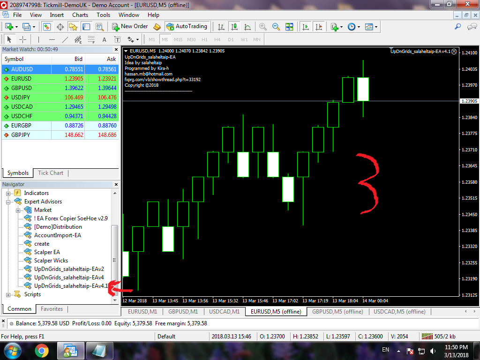Toggle AutoTrading on or off
Screen dimensions: 480x360
tap(187, 27)
